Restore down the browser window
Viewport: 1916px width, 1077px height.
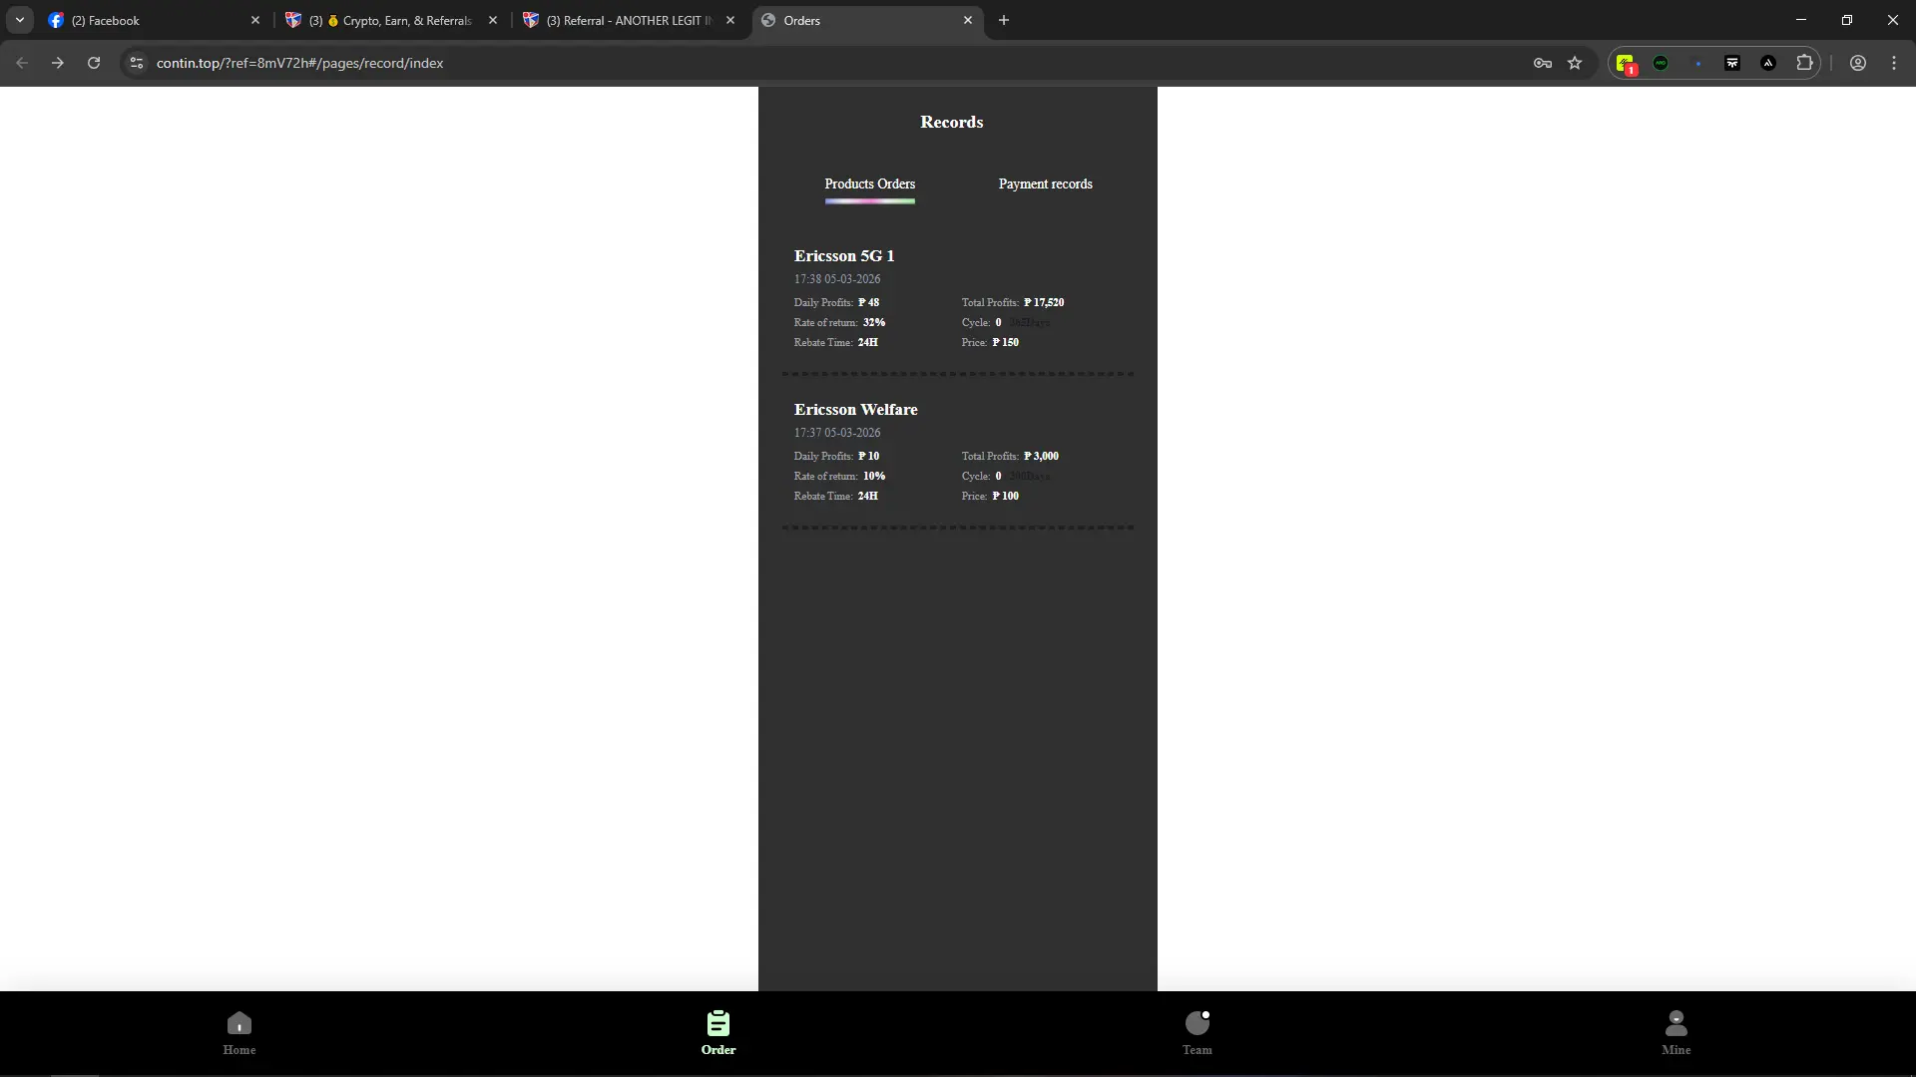[x=1847, y=20]
